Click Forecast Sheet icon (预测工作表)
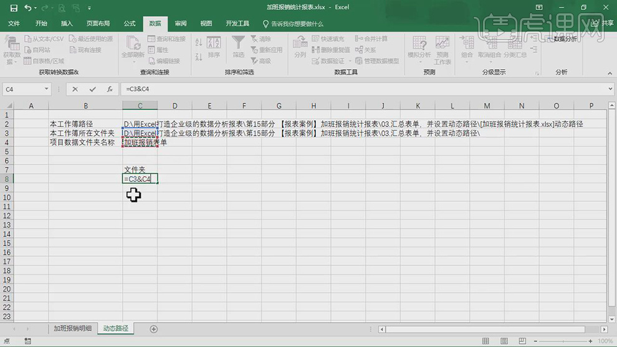Image resolution: width=617 pixels, height=347 pixels. pos(442,50)
